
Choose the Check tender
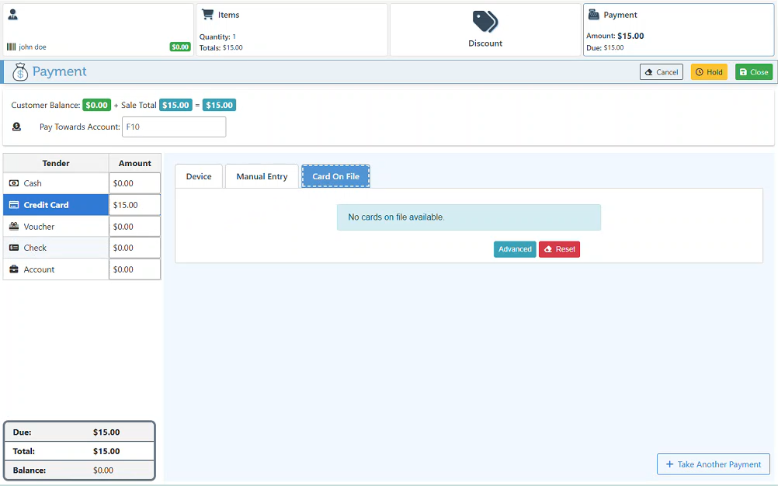pyautogui.click(x=56, y=248)
